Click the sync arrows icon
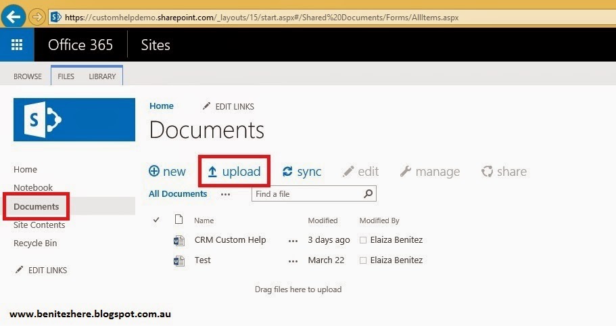This screenshot has width=616, height=326. coord(287,171)
